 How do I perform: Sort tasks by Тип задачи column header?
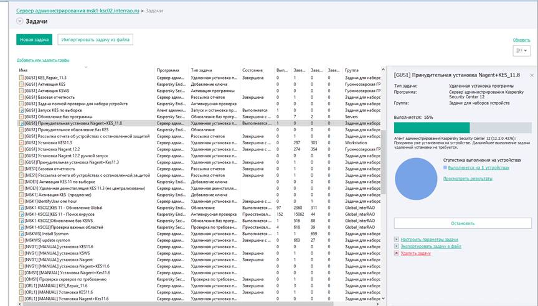point(202,71)
